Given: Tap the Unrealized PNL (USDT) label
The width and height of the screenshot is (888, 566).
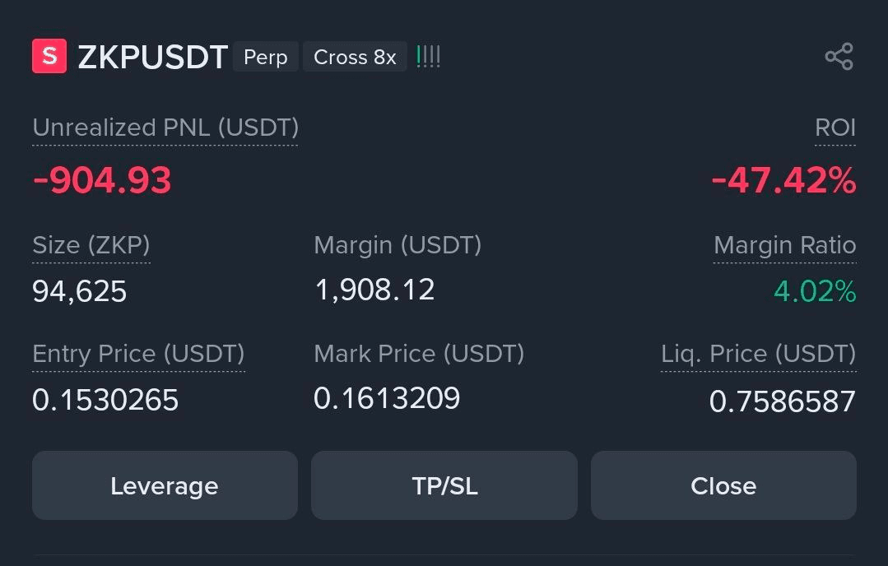Looking at the screenshot, I should point(165,128).
